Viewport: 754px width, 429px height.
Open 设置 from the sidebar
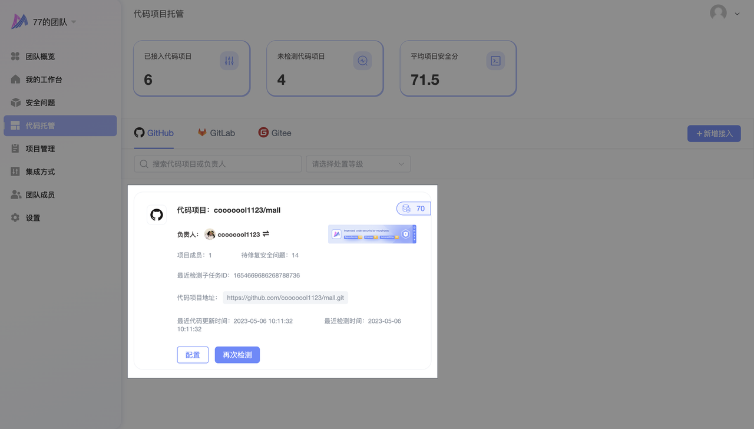33,218
